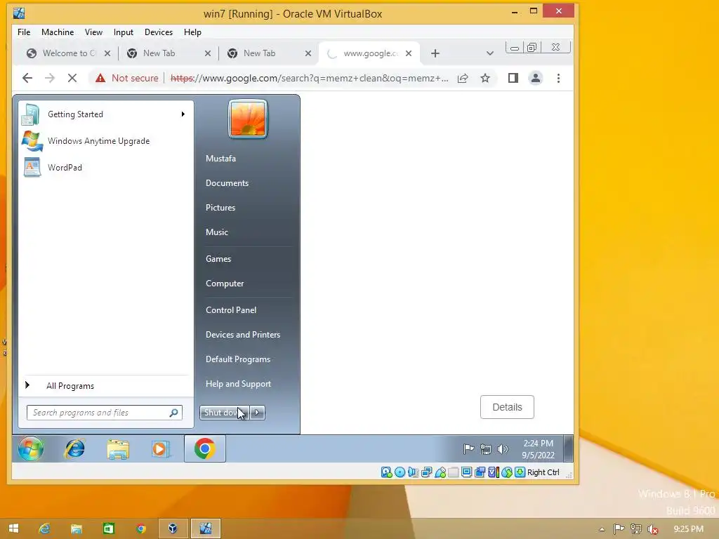Open Internet Explorer from Windows 7 taskbar
Image resolution: width=719 pixels, height=539 pixels.
coord(74,448)
